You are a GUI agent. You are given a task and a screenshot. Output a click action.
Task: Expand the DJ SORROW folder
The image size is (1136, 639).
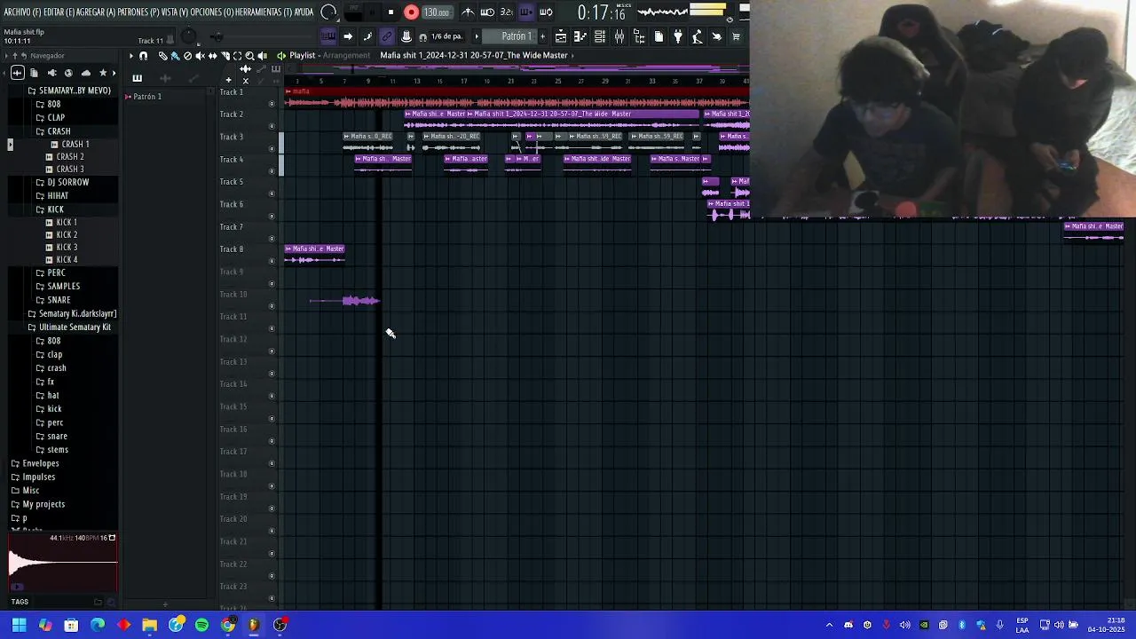point(67,182)
